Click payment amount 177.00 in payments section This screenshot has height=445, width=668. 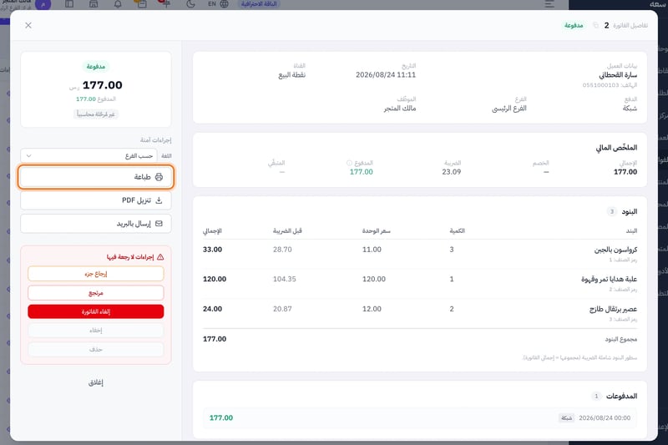click(221, 418)
